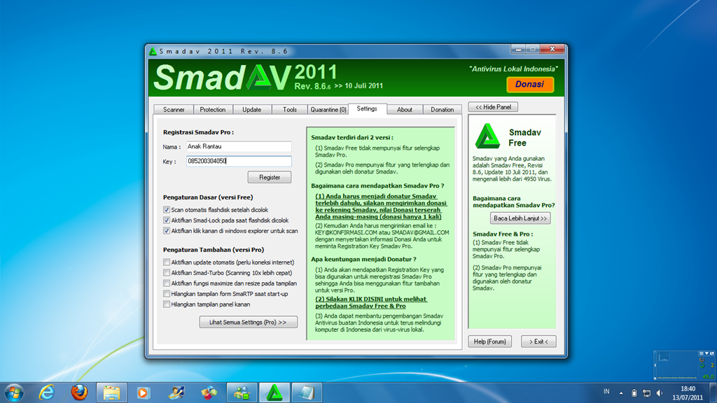Image resolution: width=717 pixels, height=403 pixels.
Task: Select the Tools tab
Action: click(289, 110)
